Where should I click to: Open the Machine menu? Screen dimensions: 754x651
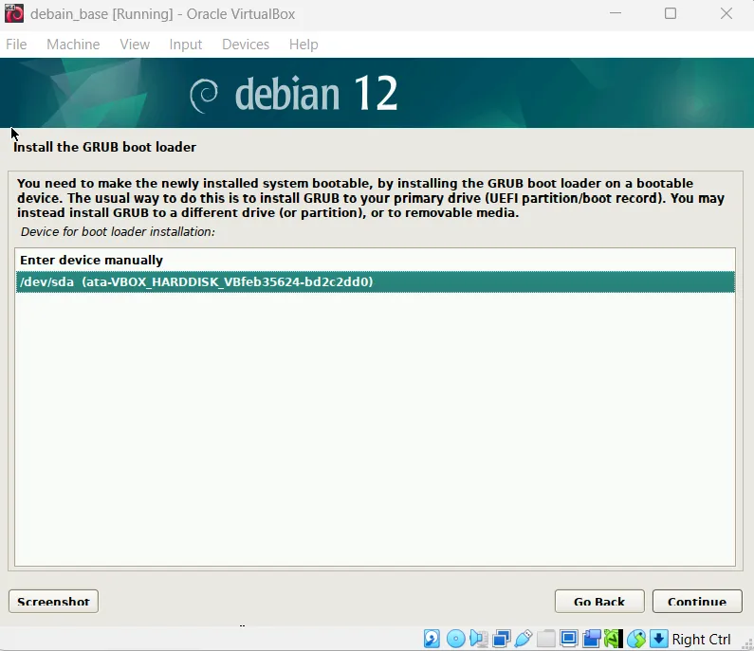tap(73, 45)
